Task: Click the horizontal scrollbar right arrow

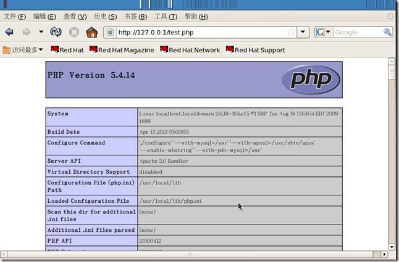Action: click(x=384, y=254)
